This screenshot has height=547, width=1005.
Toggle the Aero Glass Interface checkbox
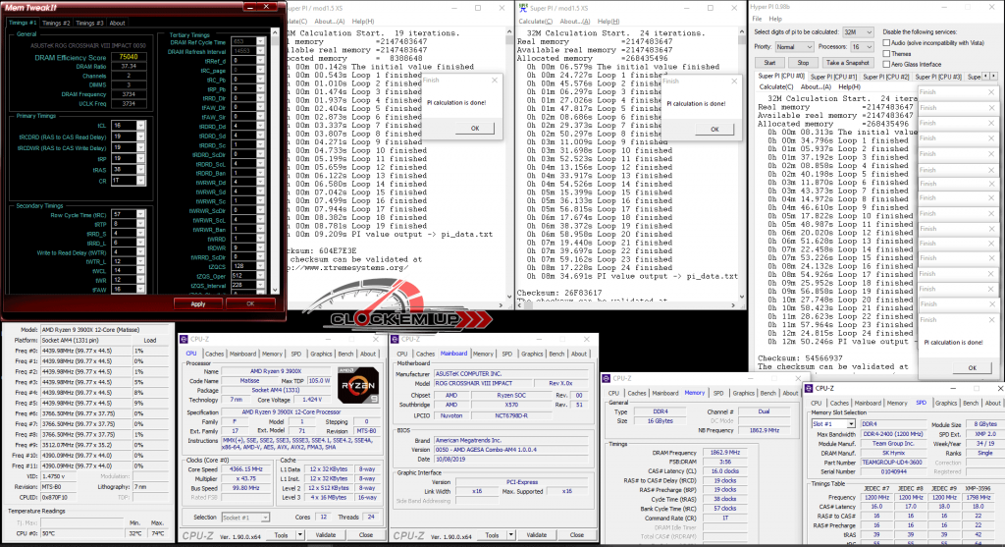[x=886, y=65]
